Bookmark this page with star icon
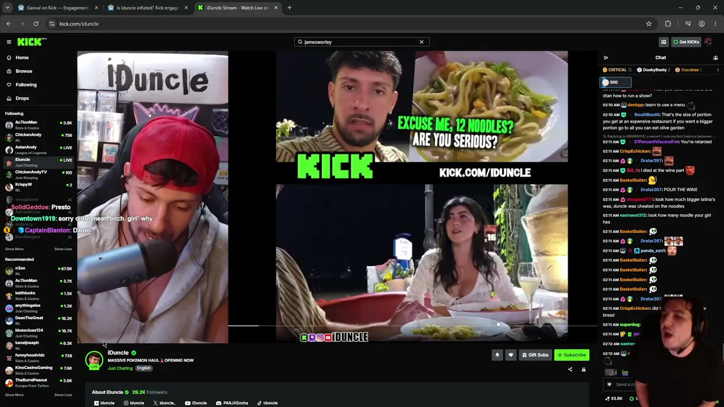 click(x=649, y=24)
